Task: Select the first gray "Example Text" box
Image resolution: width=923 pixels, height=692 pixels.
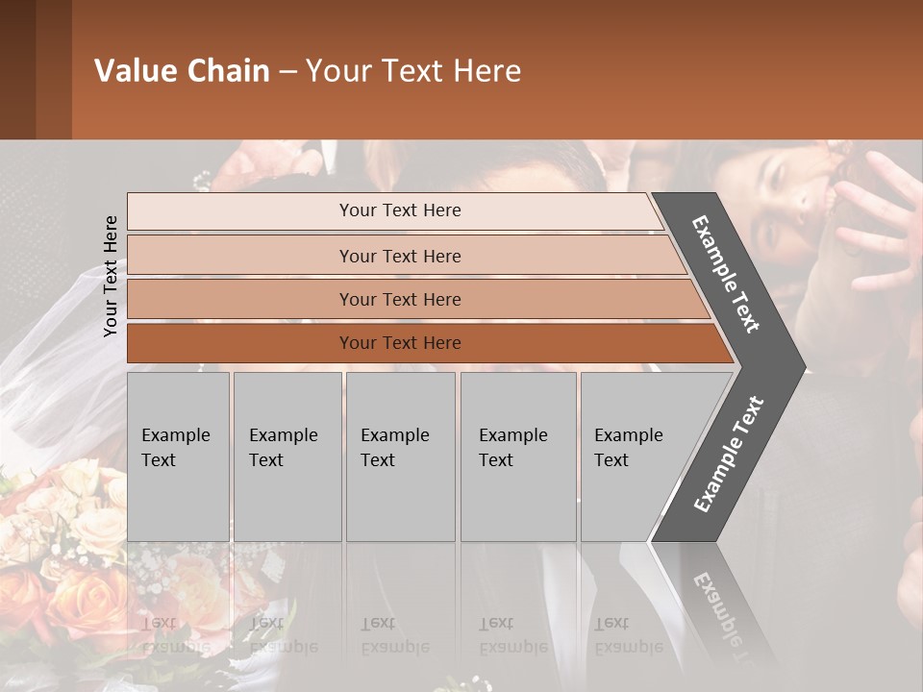Action: pos(178,456)
